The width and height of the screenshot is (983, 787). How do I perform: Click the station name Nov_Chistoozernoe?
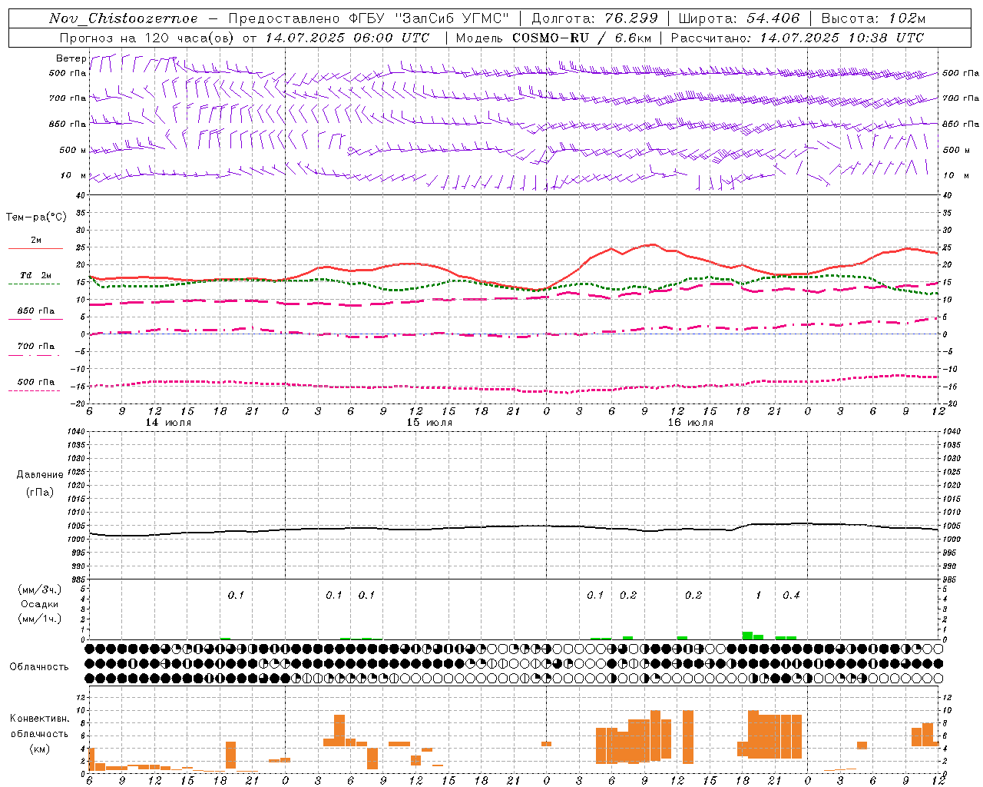[x=123, y=18]
